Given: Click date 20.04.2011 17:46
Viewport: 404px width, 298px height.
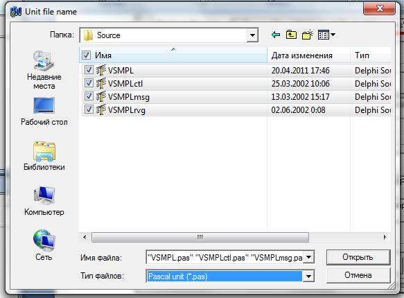Looking at the screenshot, I should 300,71.
